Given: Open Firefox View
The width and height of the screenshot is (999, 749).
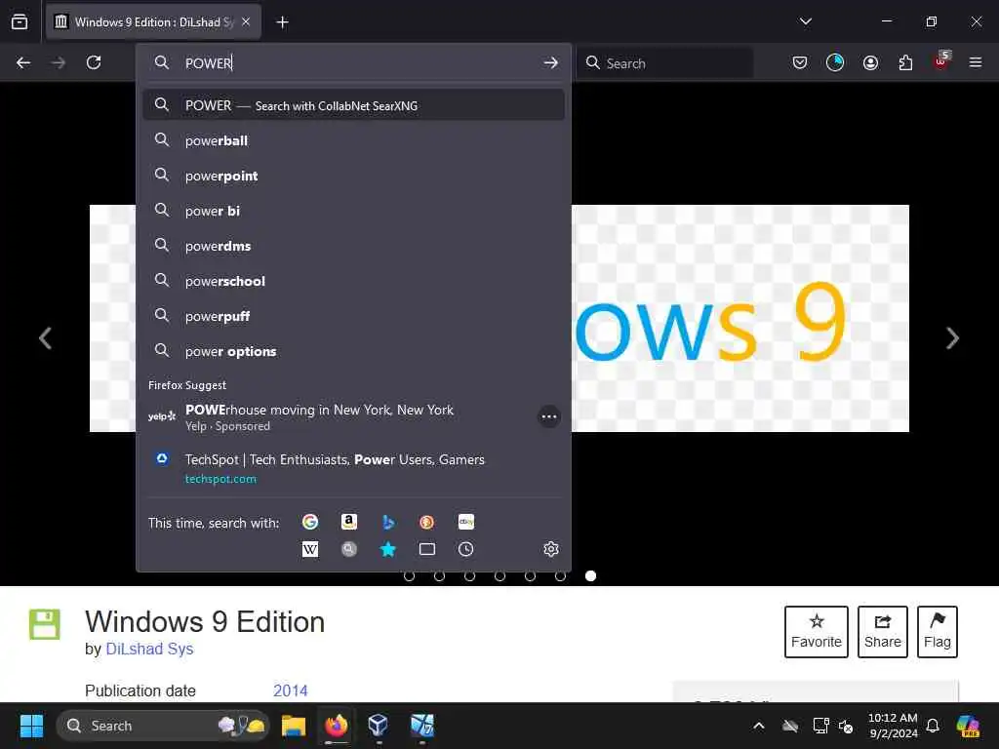Looking at the screenshot, I should tap(20, 21).
